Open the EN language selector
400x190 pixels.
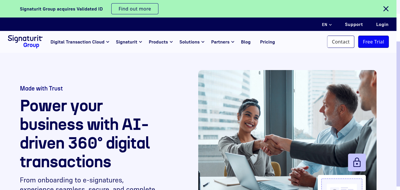pos(327,25)
